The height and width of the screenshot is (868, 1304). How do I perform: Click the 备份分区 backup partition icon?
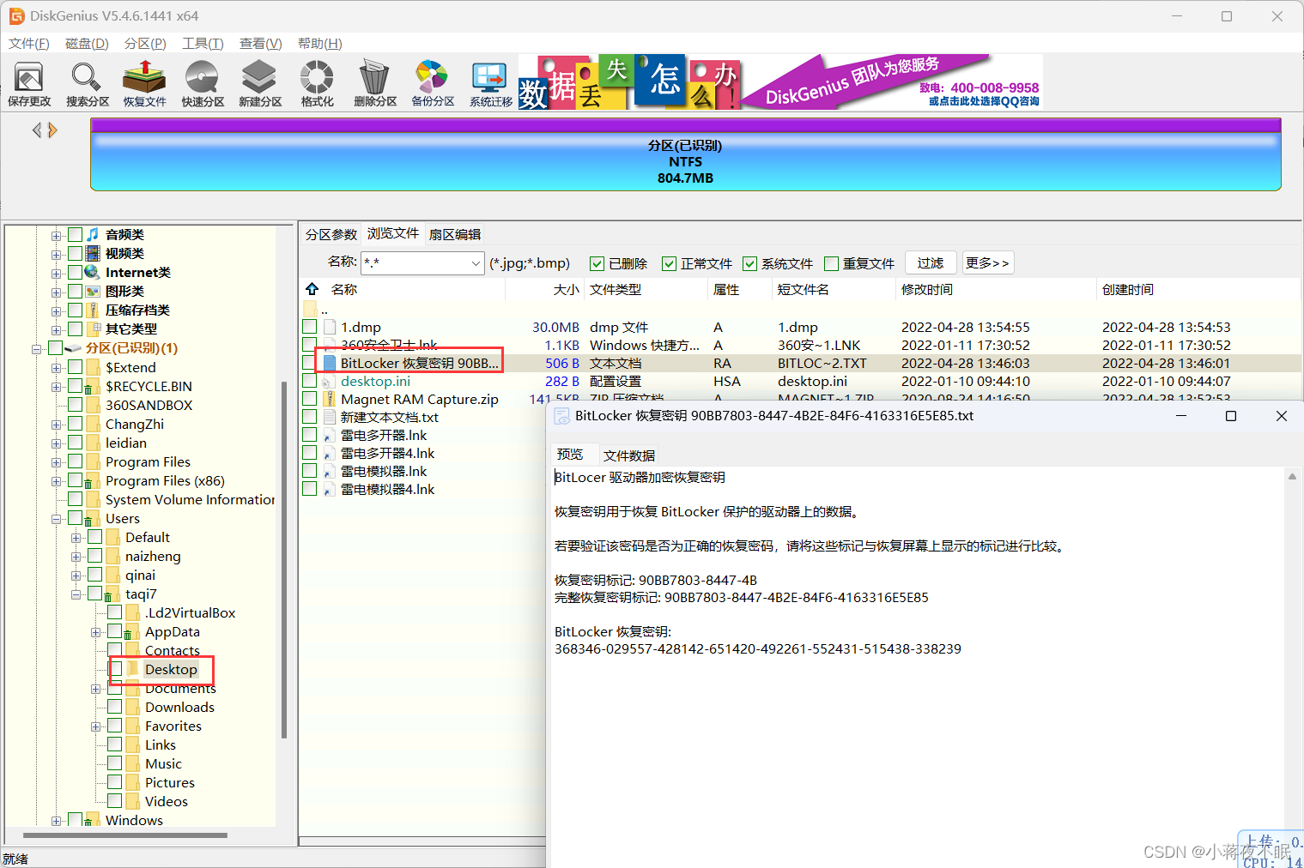pyautogui.click(x=431, y=83)
